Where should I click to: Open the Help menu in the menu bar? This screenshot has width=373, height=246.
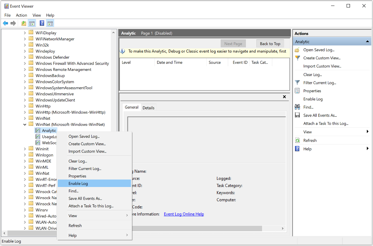pyautogui.click(x=50, y=15)
